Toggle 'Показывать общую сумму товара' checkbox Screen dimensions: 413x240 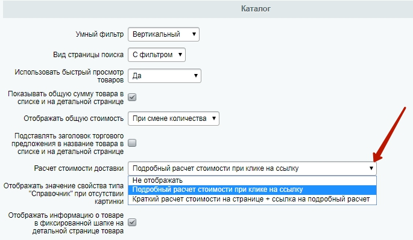[x=132, y=97]
